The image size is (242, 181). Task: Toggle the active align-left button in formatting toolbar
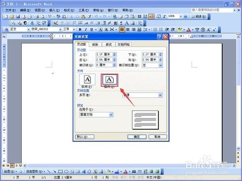(x=122, y=29)
